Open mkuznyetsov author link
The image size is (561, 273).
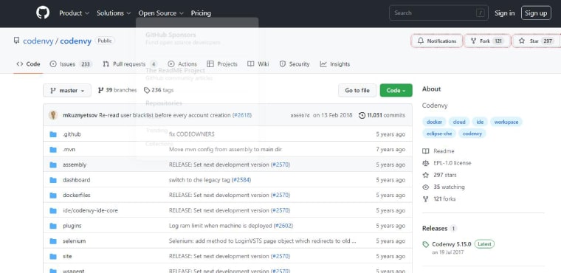tap(80, 115)
